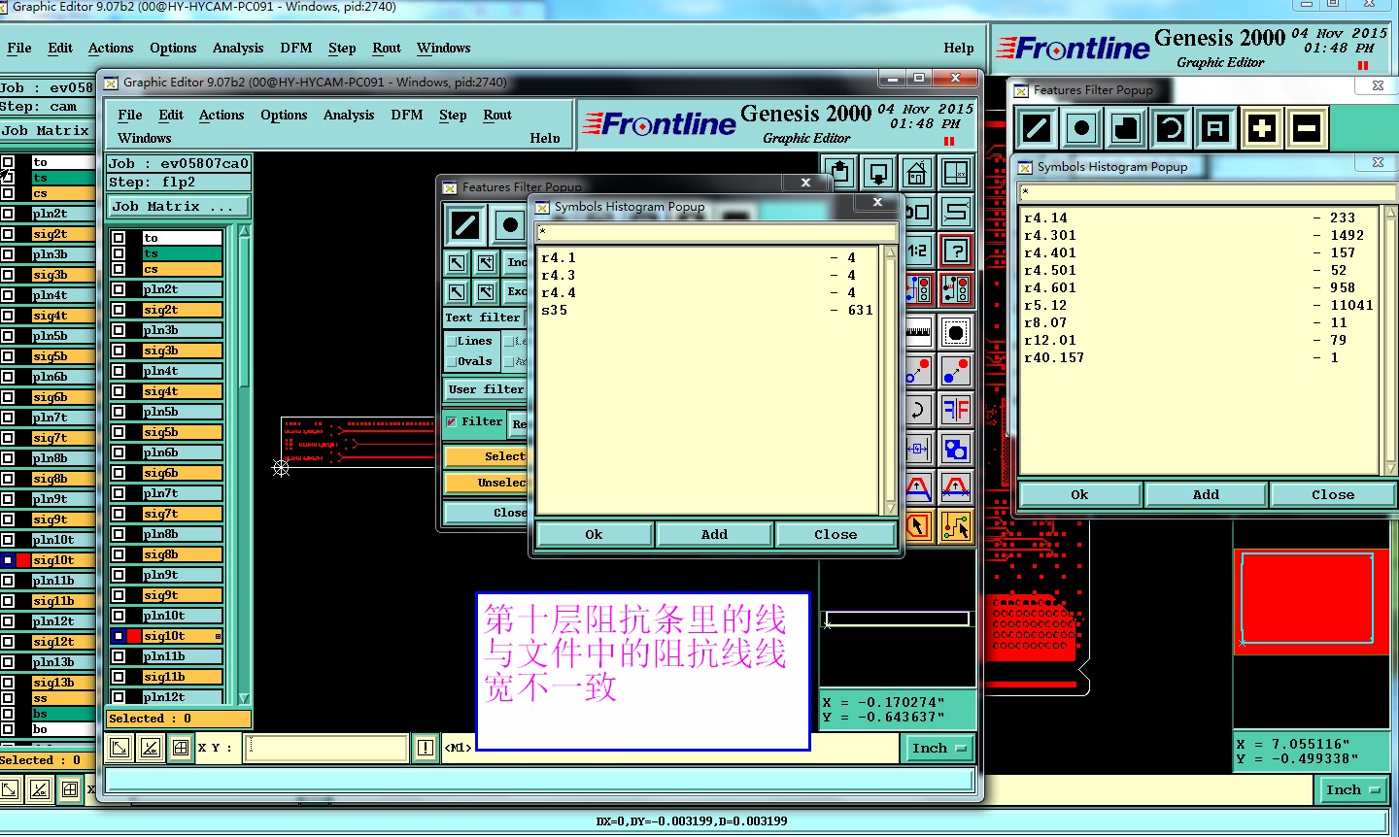
Task: Open the Actions menu in inner editor
Action: click(x=222, y=115)
